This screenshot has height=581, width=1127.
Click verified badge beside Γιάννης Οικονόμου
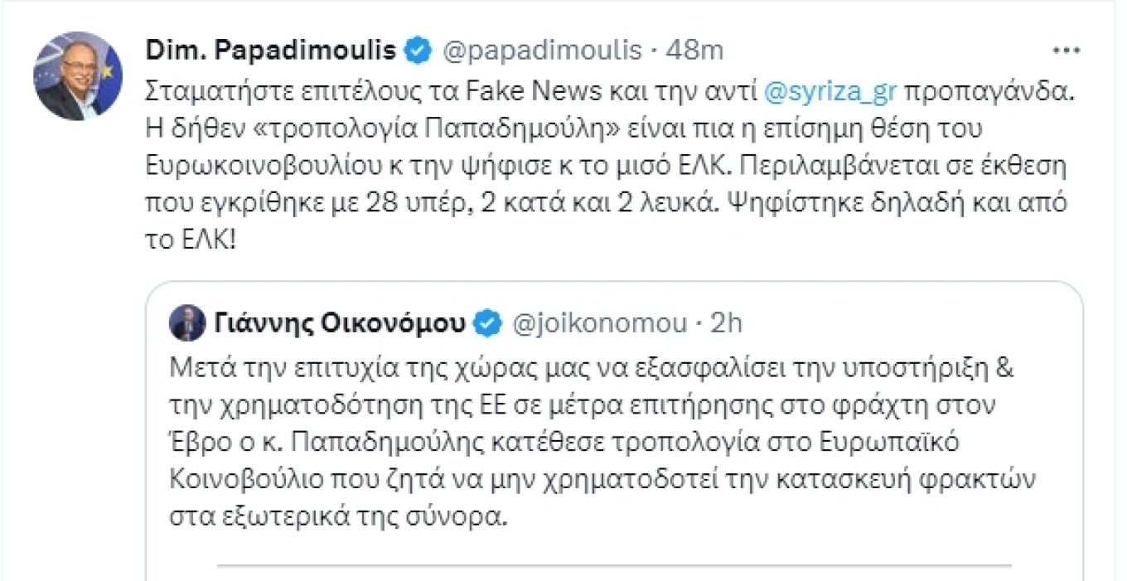(x=491, y=323)
